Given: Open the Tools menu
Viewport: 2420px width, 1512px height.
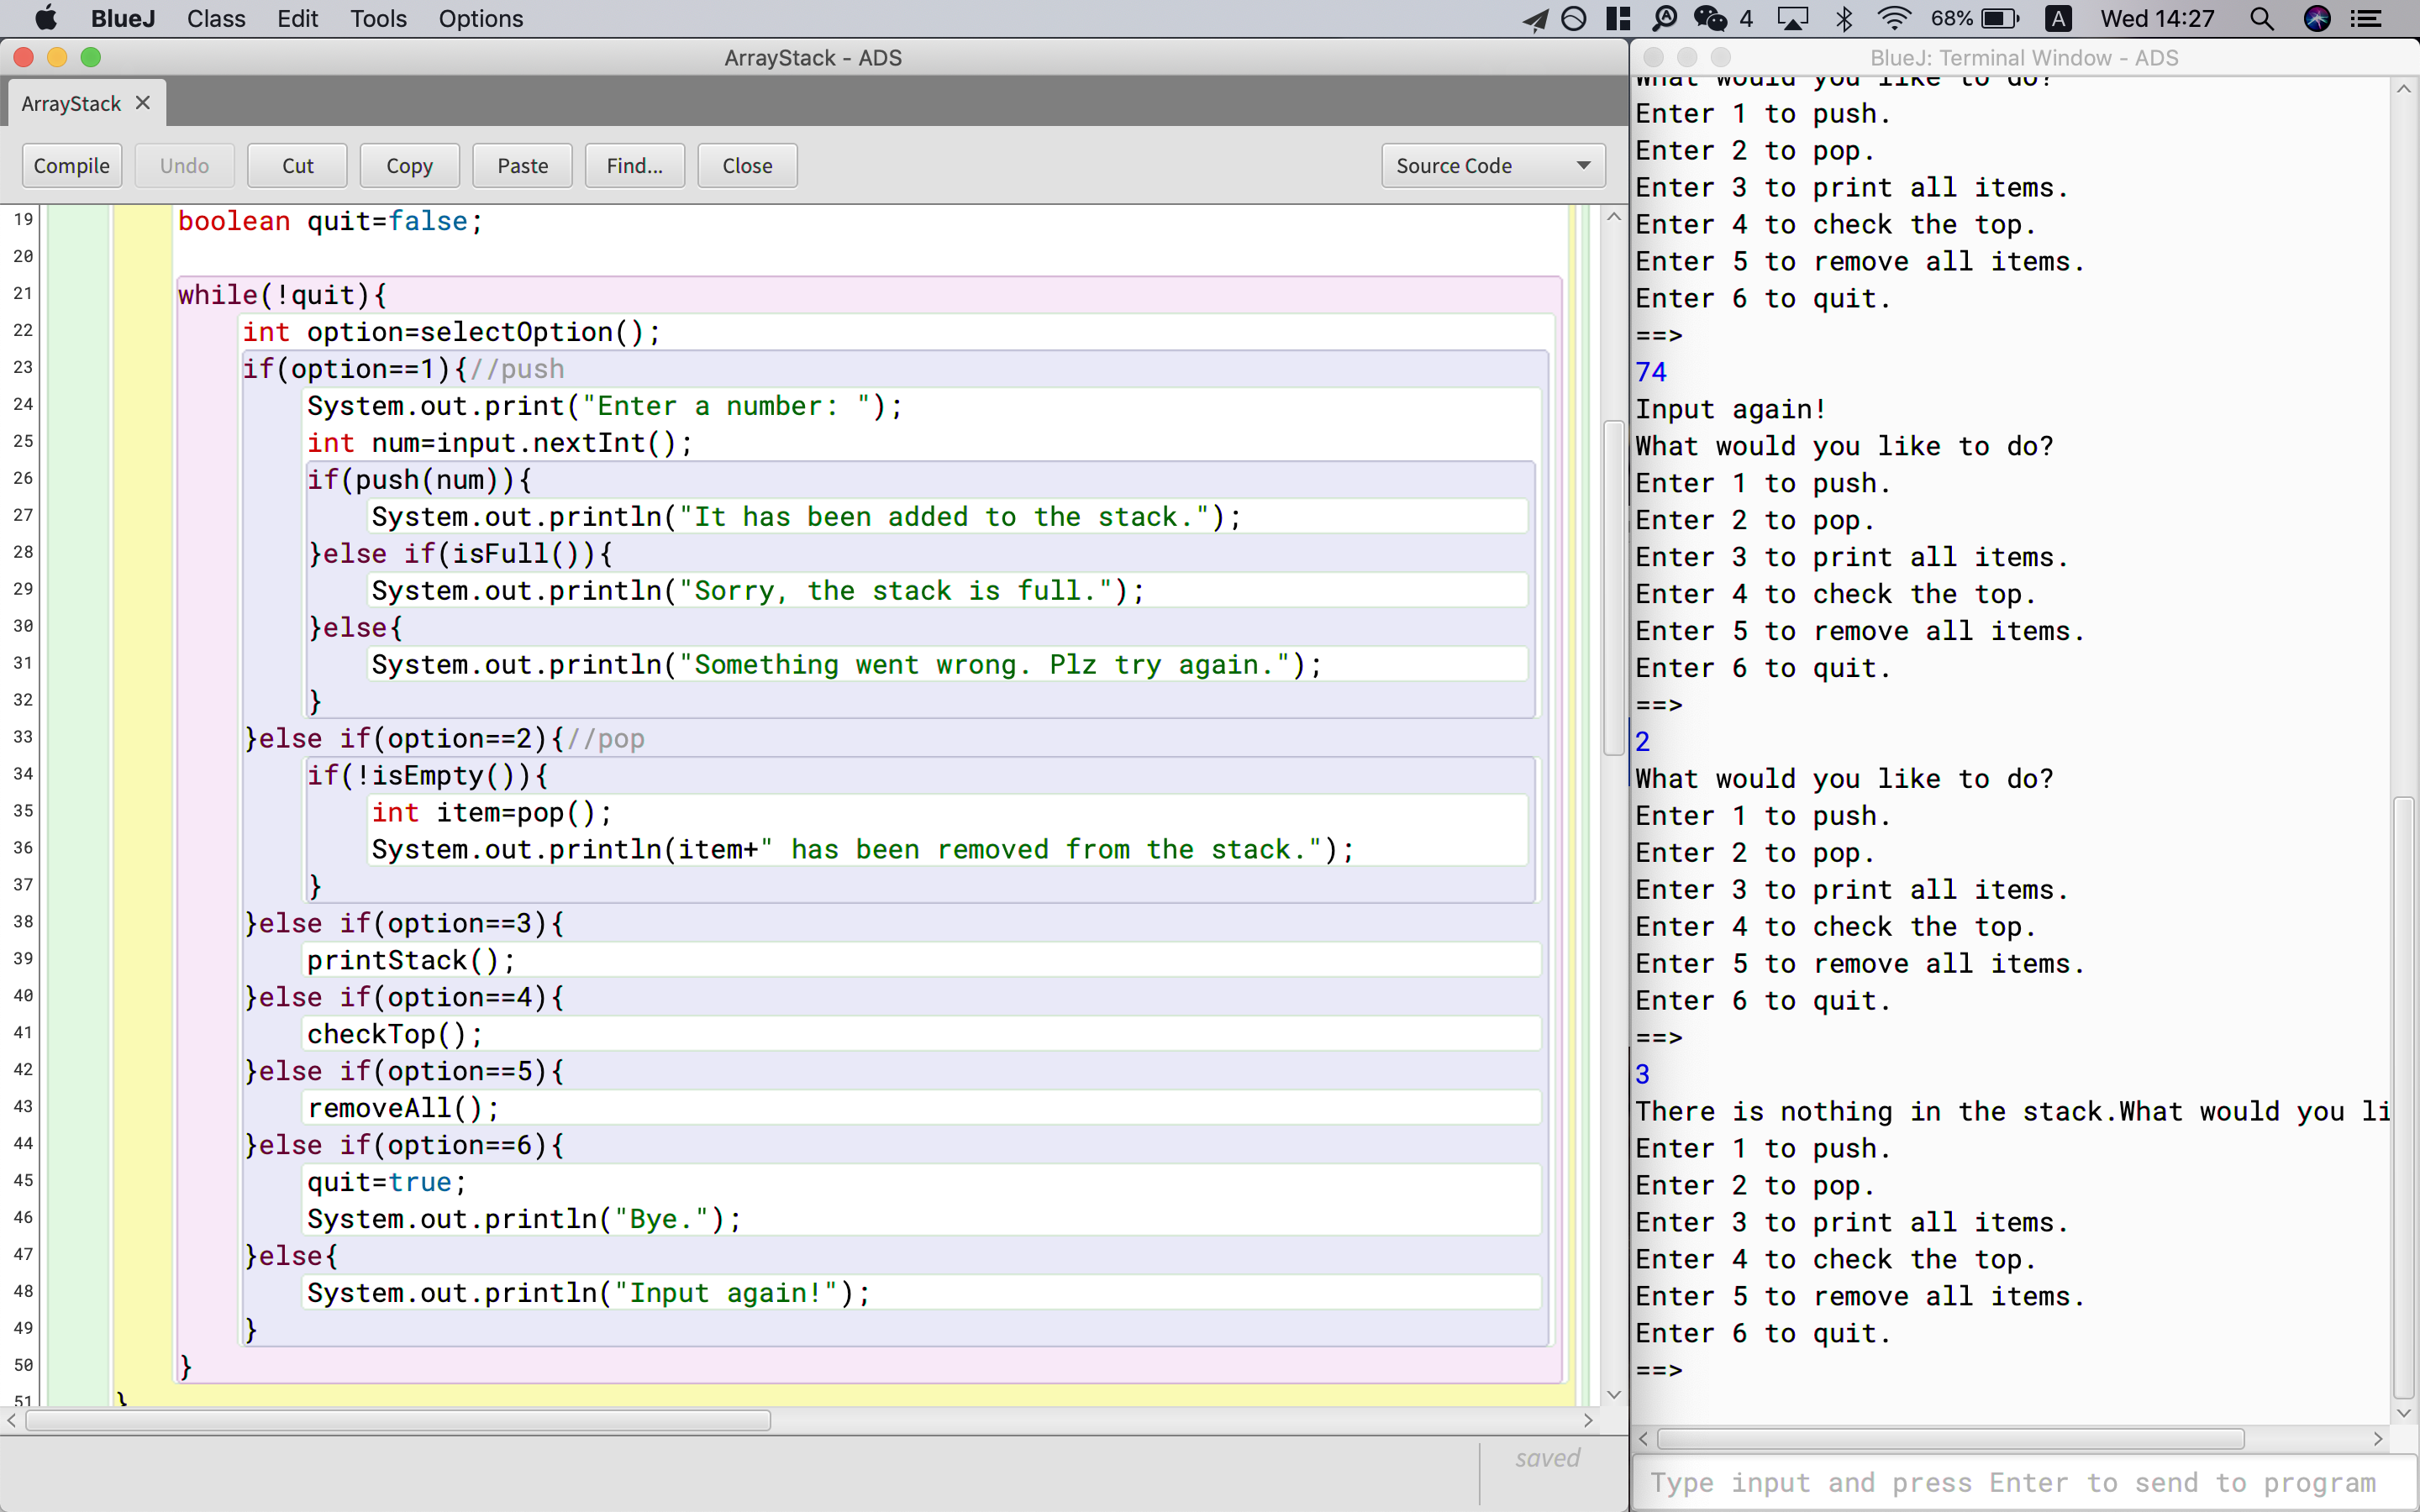Looking at the screenshot, I should [x=378, y=19].
